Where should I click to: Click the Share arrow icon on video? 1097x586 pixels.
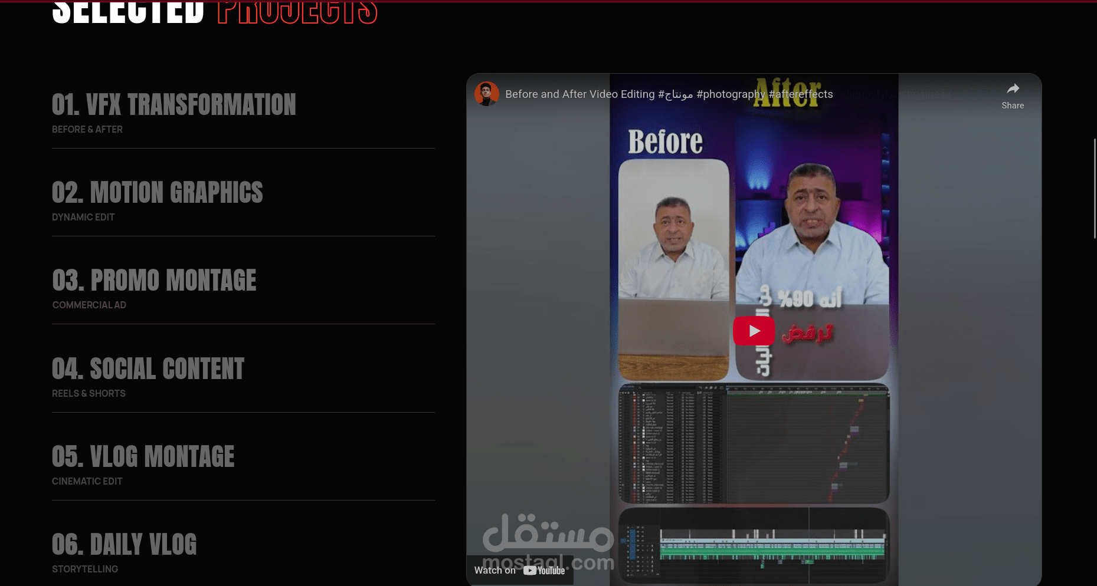coord(1013,89)
